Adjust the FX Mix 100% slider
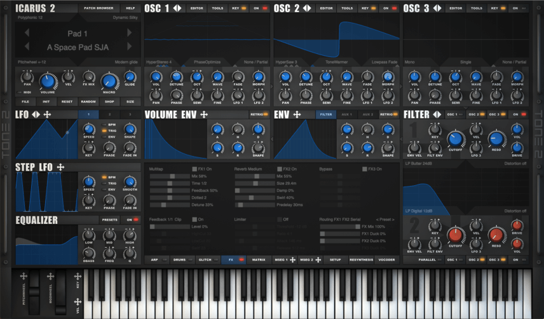544x319 pixels. point(340,226)
